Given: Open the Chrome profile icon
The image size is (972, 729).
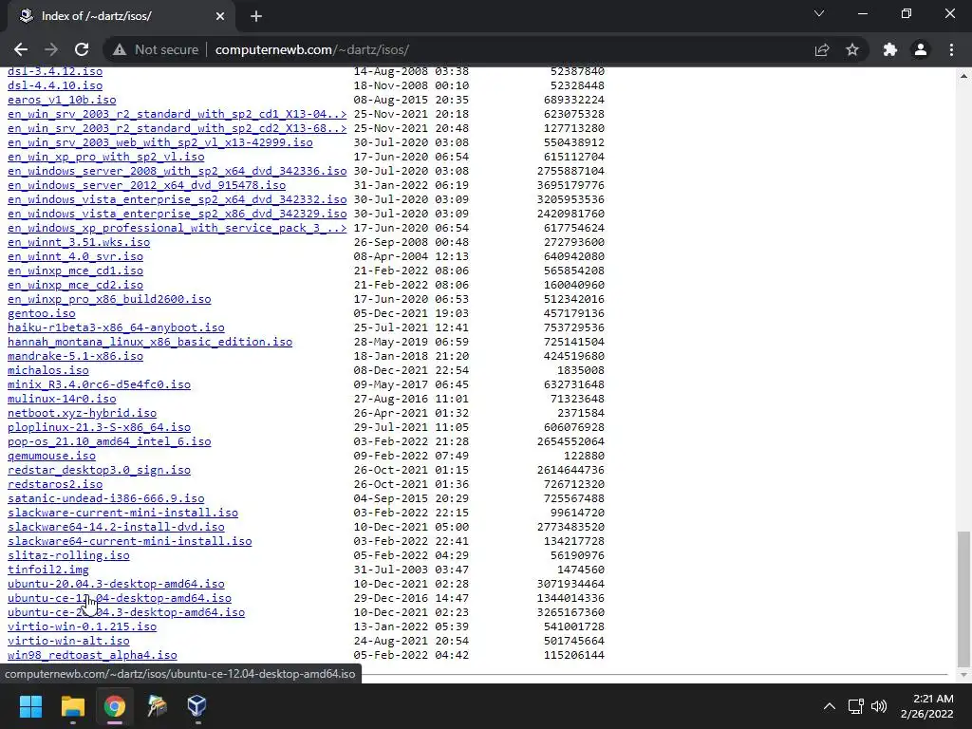Looking at the screenshot, I should (921, 49).
